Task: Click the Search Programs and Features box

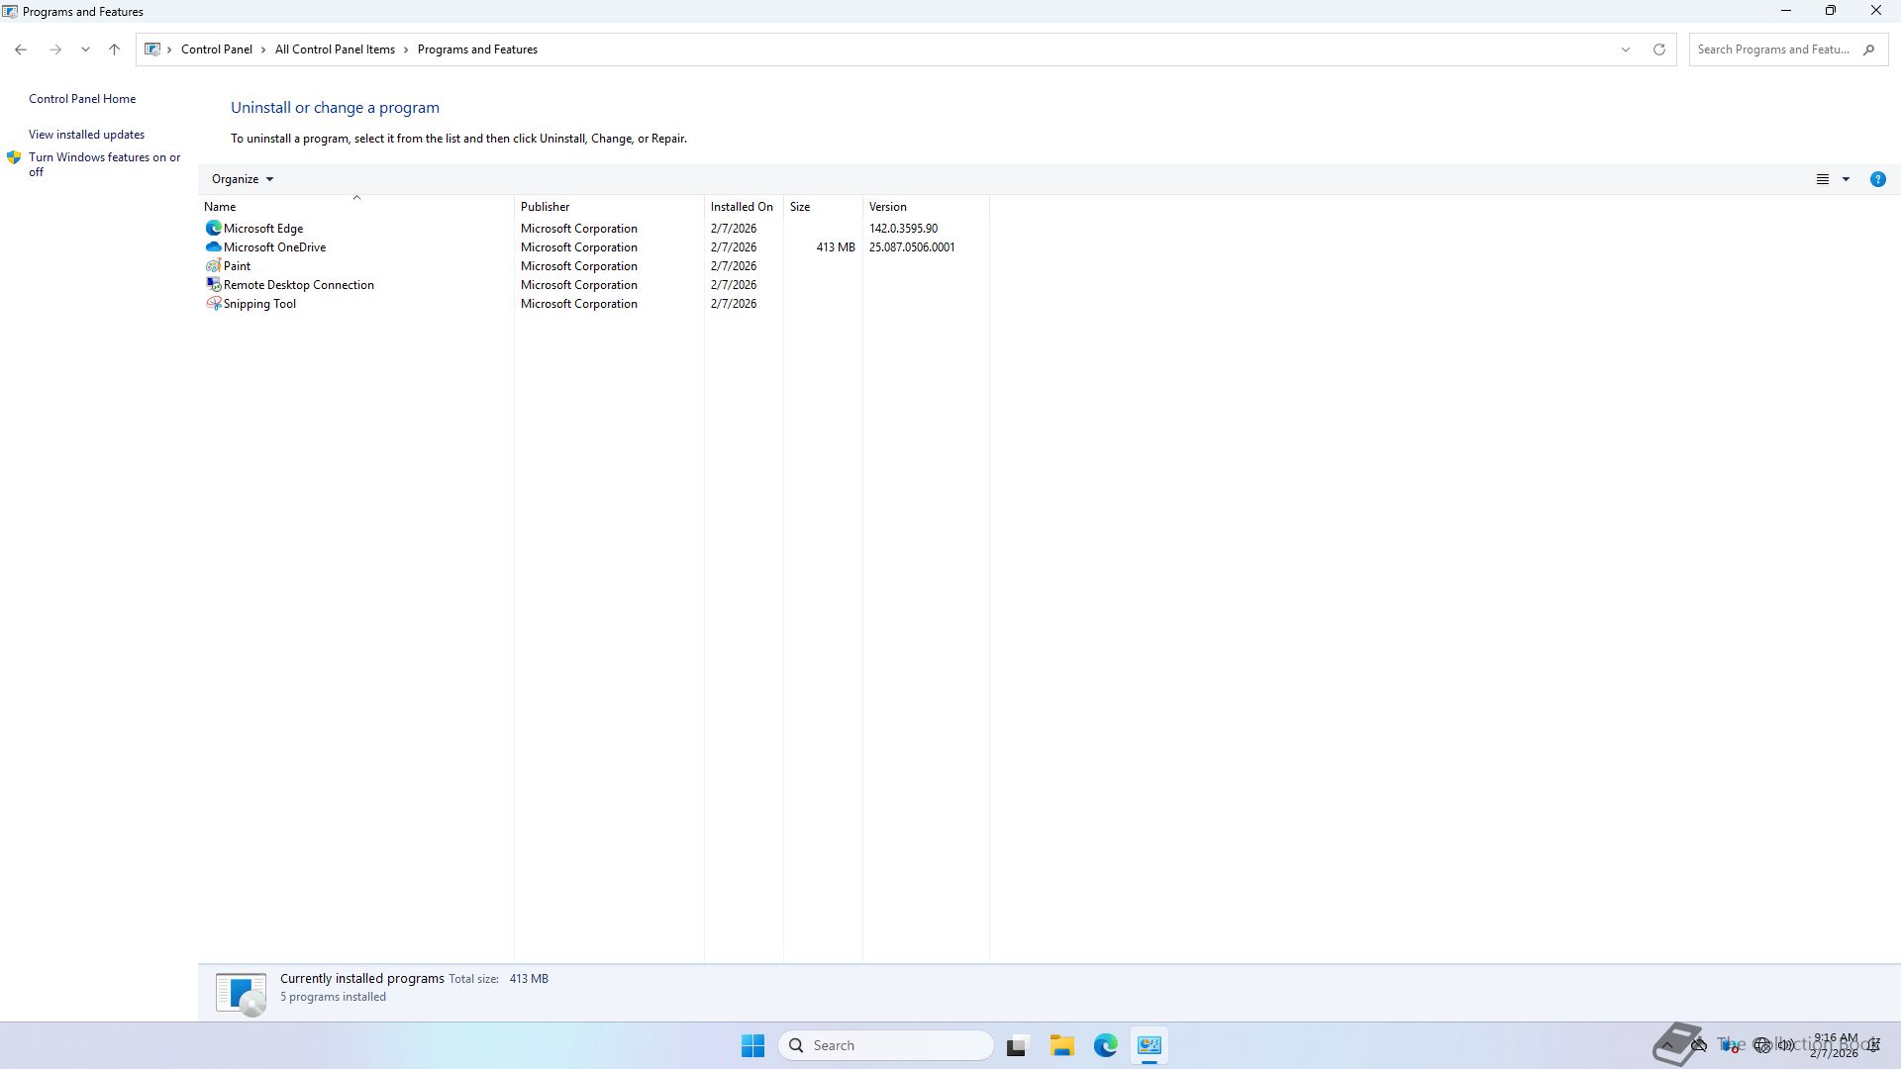Action: click(1772, 49)
